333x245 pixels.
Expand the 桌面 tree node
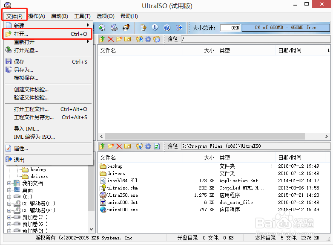click(x=9, y=190)
